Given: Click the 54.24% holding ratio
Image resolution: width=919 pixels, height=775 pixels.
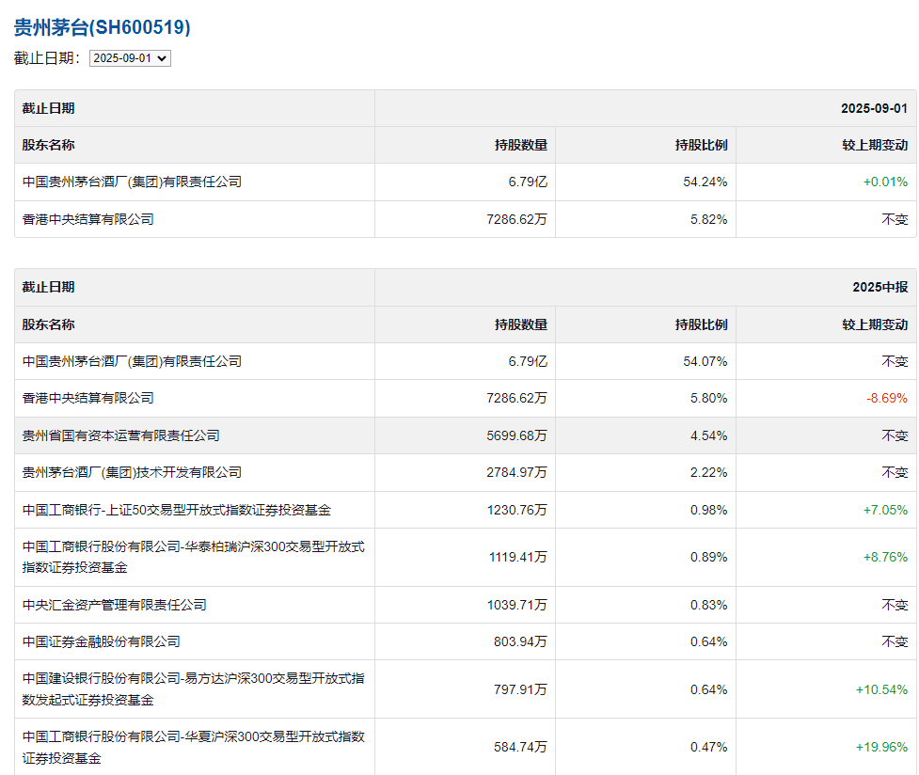Looking at the screenshot, I should tap(705, 182).
